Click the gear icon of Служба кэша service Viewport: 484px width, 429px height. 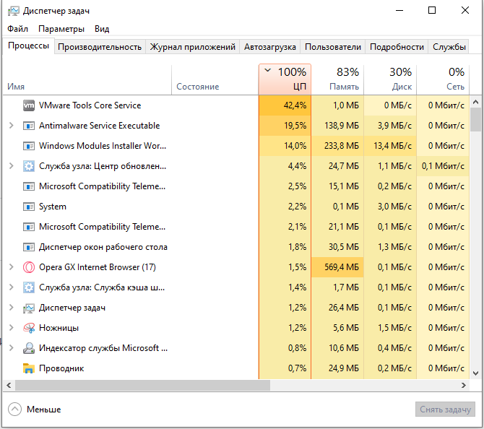[x=29, y=287]
